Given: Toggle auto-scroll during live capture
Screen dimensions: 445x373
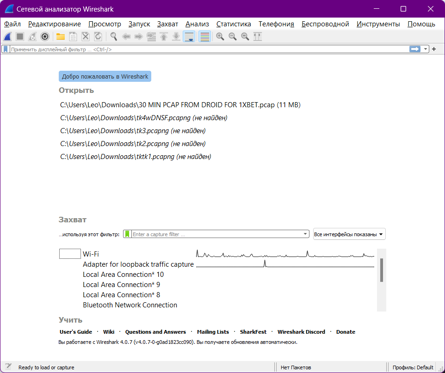Looking at the screenshot, I should pos(189,37).
